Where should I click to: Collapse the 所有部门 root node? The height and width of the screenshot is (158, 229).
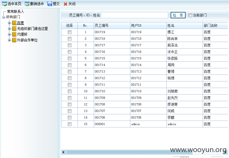pos(3,17)
